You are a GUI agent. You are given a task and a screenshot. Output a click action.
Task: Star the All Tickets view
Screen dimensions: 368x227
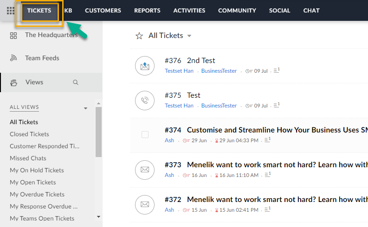(139, 36)
